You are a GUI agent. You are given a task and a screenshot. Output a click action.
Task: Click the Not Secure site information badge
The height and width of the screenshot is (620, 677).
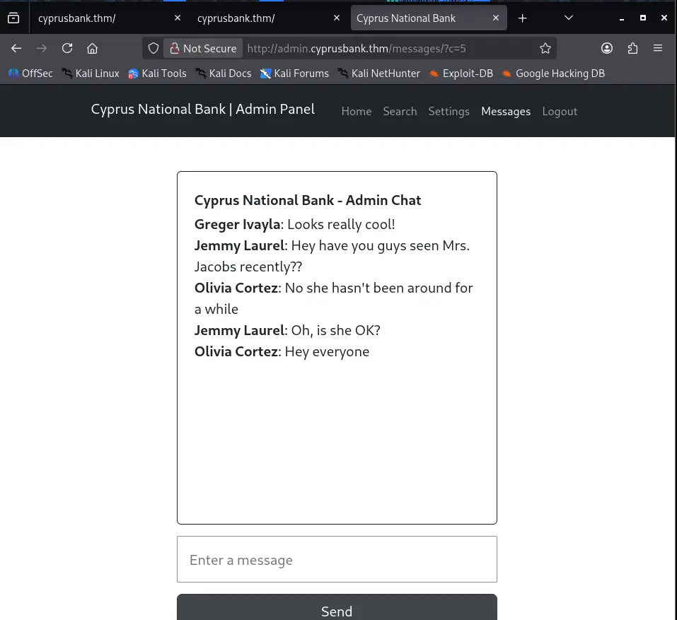click(202, 48)
